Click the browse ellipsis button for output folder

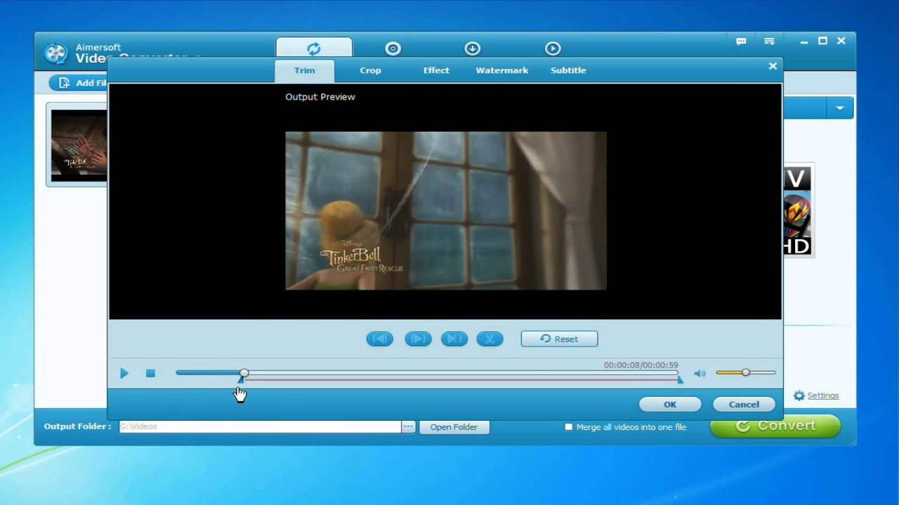coord(408,426)
